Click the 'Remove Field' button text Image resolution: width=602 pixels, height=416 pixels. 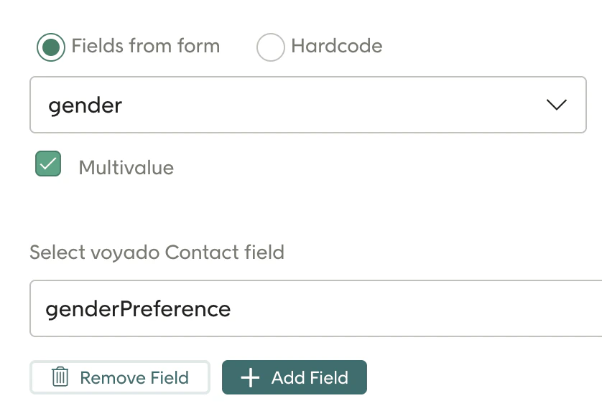point(134,378)
